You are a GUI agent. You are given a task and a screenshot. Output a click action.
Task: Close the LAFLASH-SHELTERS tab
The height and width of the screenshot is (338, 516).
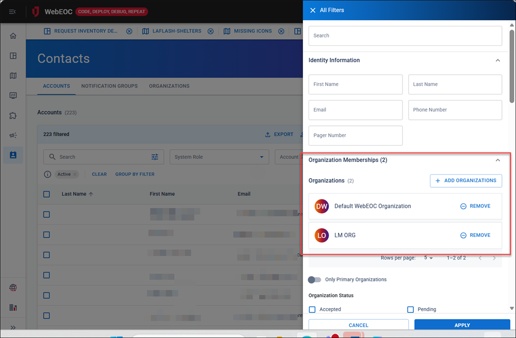pyautogui.click(x=211, y=31)
